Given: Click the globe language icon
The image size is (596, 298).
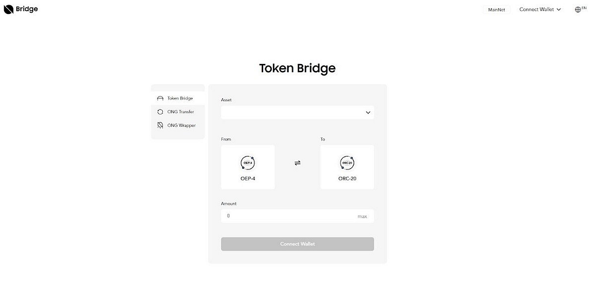Looking at the screenshot, I should (x=577, y=9).
